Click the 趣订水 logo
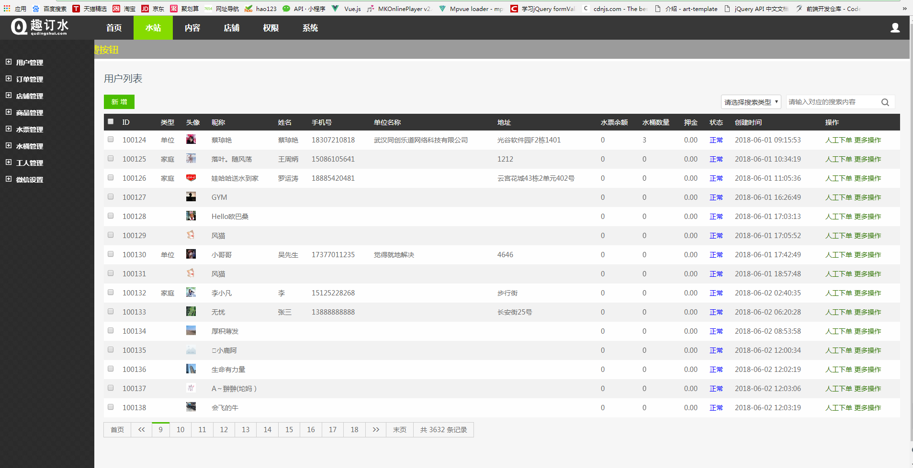Image resolution: width=913 pixels, height=468 pixels. (40, 27)
